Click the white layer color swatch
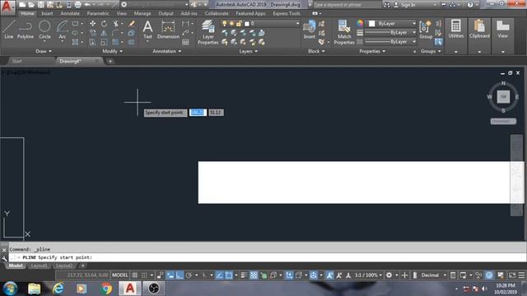The image size is (527, 296). click(x=247, y=24)
